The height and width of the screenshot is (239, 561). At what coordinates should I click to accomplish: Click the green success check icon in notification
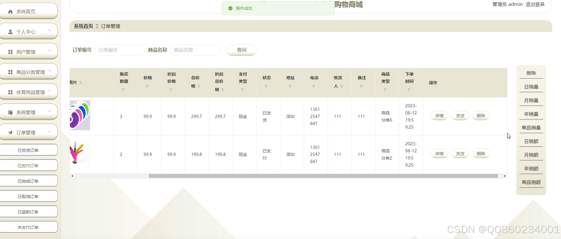(x=230, y=8)
